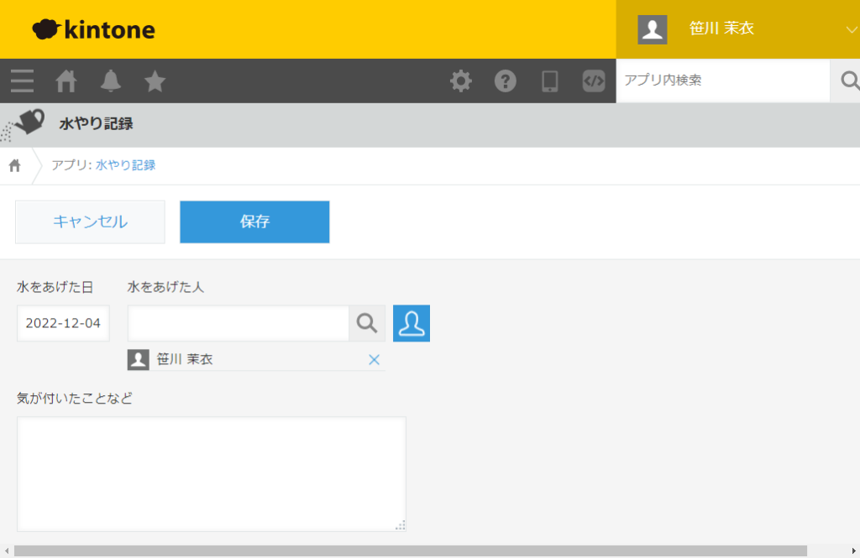
Task: Open notifications bell
Action: click(x=110, y=81)
